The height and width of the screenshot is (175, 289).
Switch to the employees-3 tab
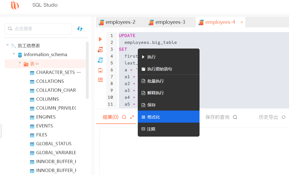pos(170,22)
